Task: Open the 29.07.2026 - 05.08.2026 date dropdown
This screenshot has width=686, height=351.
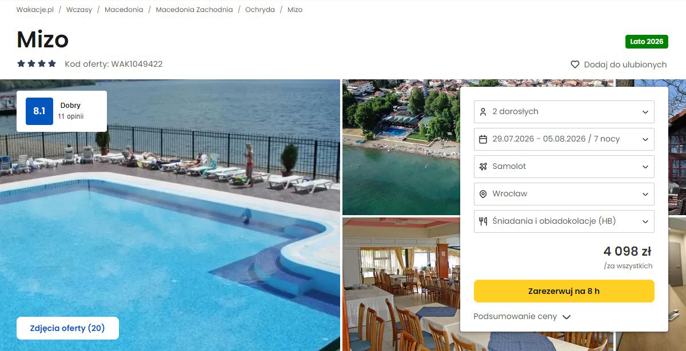Action: (564, 139)
